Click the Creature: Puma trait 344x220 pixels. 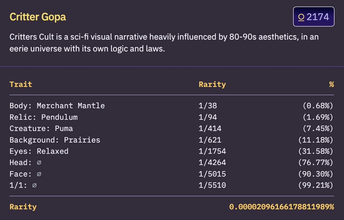coord(41,128)
